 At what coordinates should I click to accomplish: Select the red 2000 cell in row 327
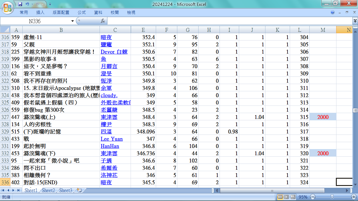point(323,117)
